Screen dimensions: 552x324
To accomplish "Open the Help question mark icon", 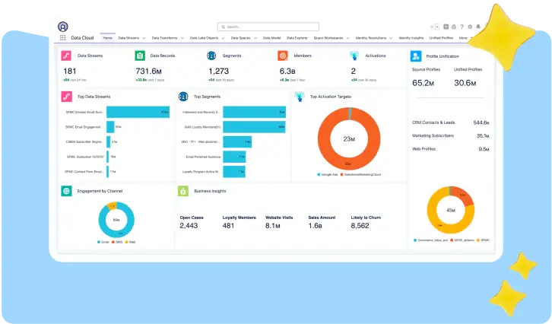I will coord(462,27).
